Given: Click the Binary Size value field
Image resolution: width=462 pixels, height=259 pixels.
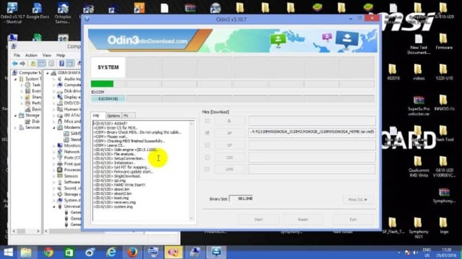Looking at the screenshot, I should click(241, 199).
